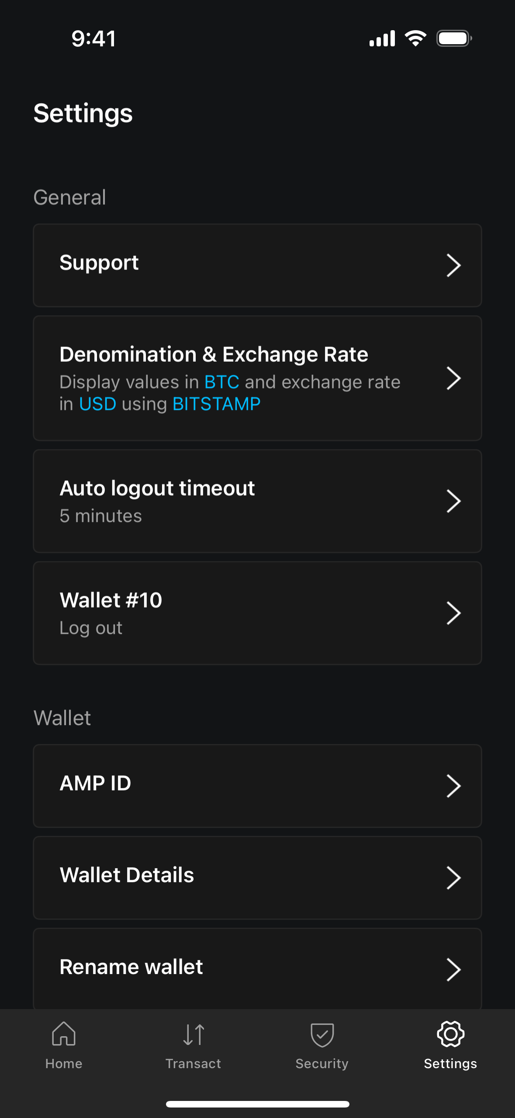
Task: Click the USD currency link
Action: (x=98, y=404)
